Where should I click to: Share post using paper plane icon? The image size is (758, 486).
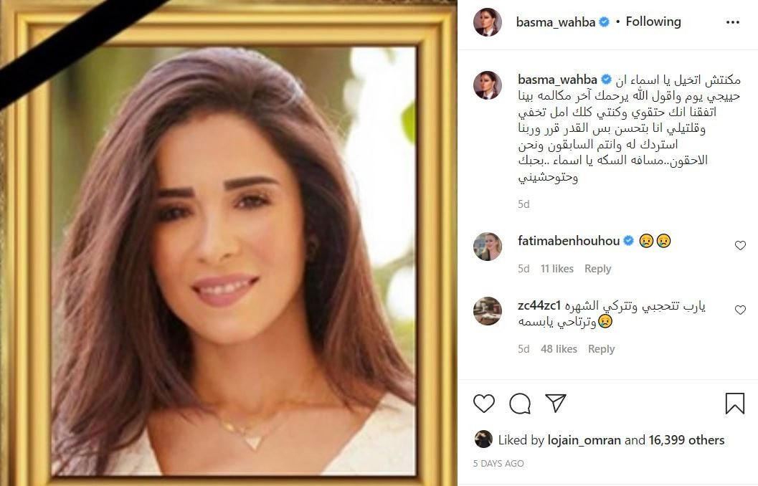[x=556, y=403]
